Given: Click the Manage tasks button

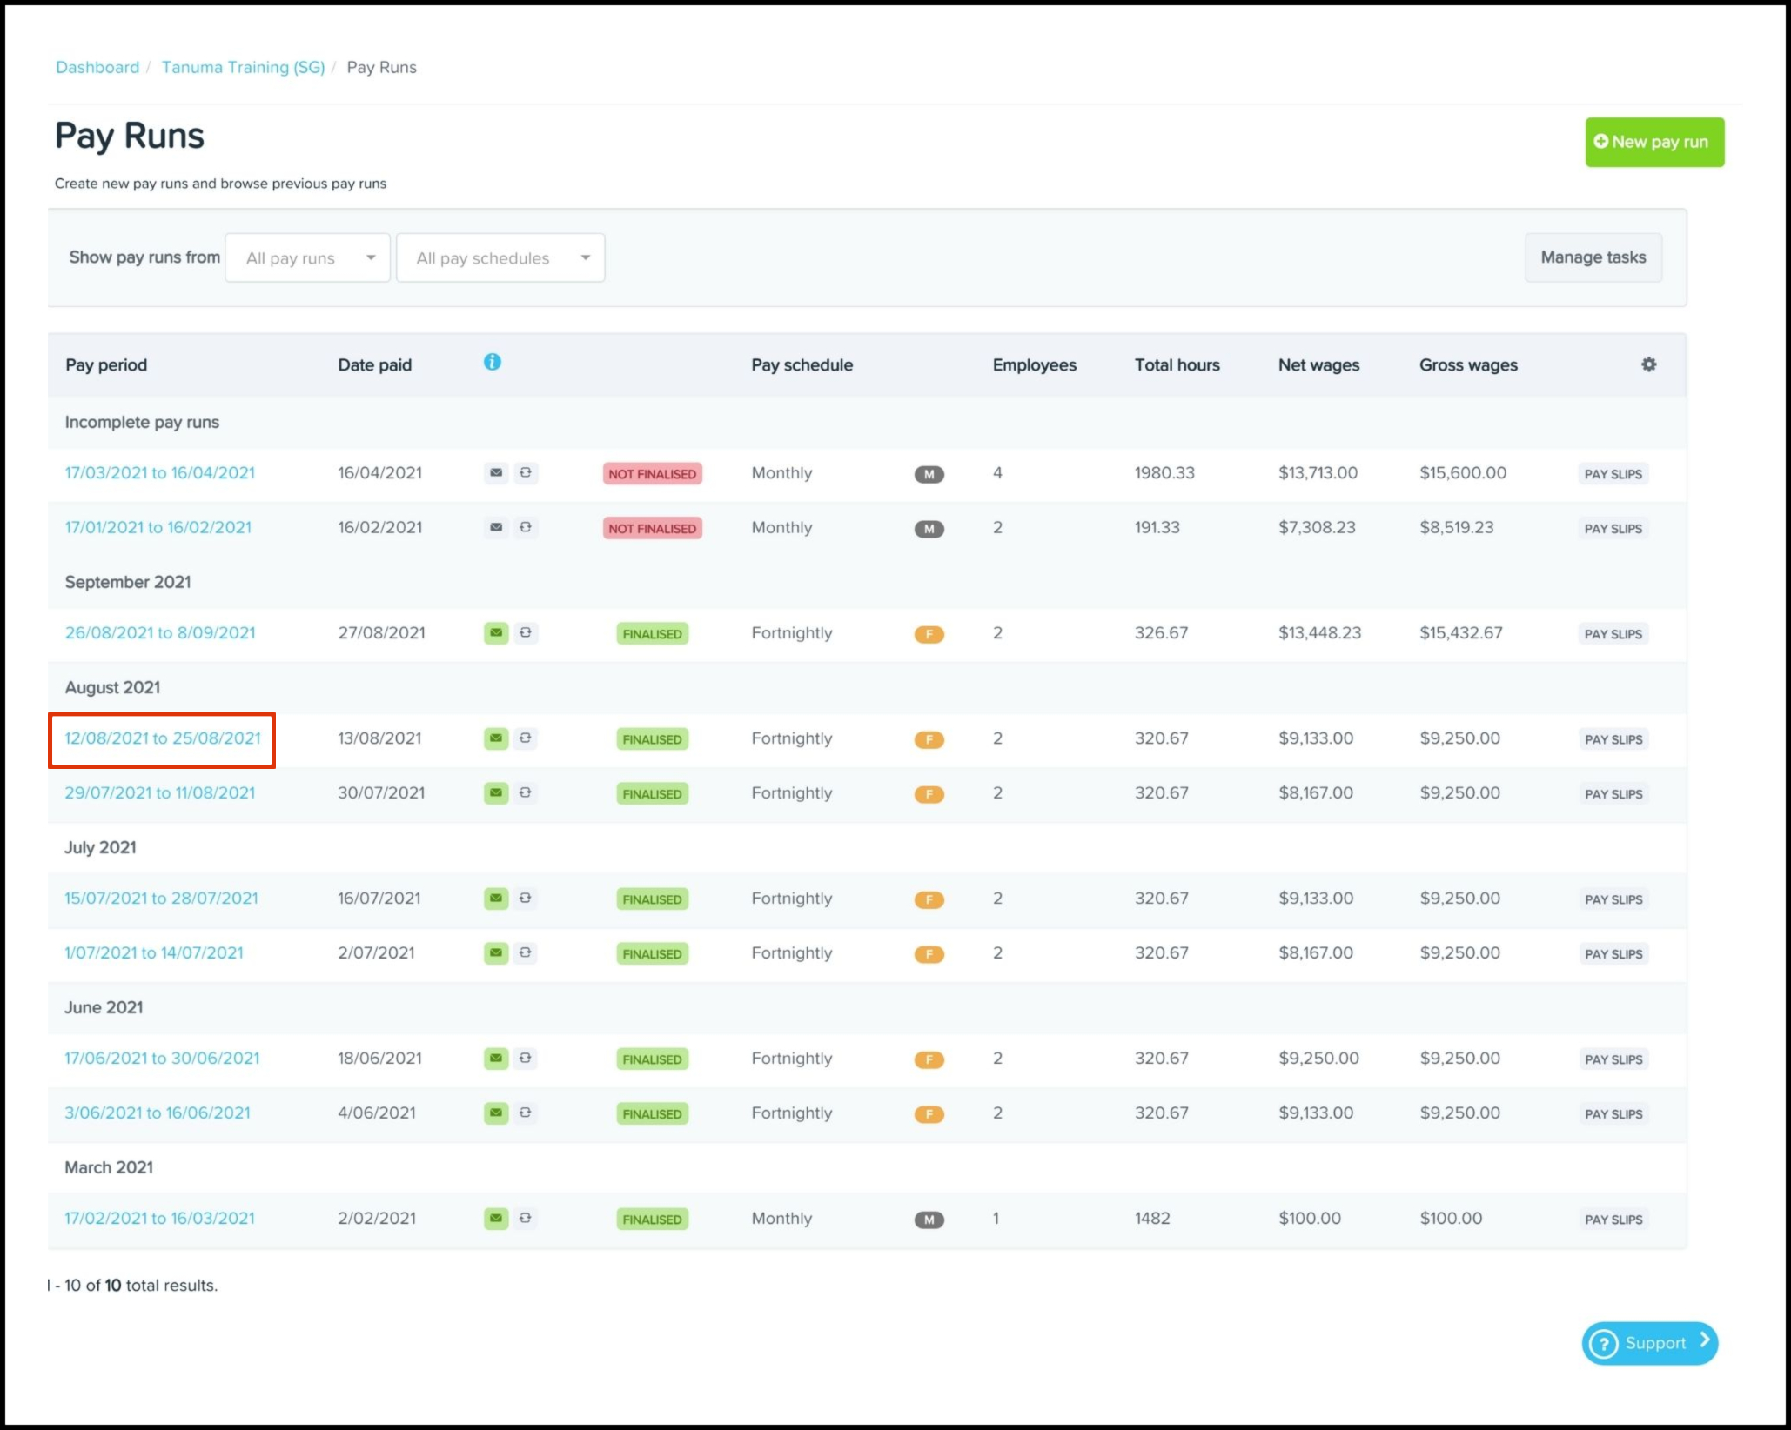Looking at the screenshot, I should (1593, 257).
